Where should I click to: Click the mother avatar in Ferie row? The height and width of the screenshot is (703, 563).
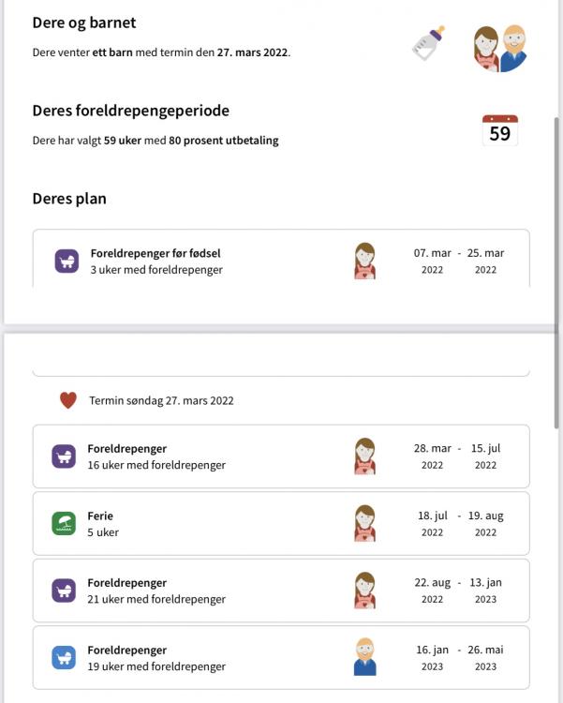(365, 523)
